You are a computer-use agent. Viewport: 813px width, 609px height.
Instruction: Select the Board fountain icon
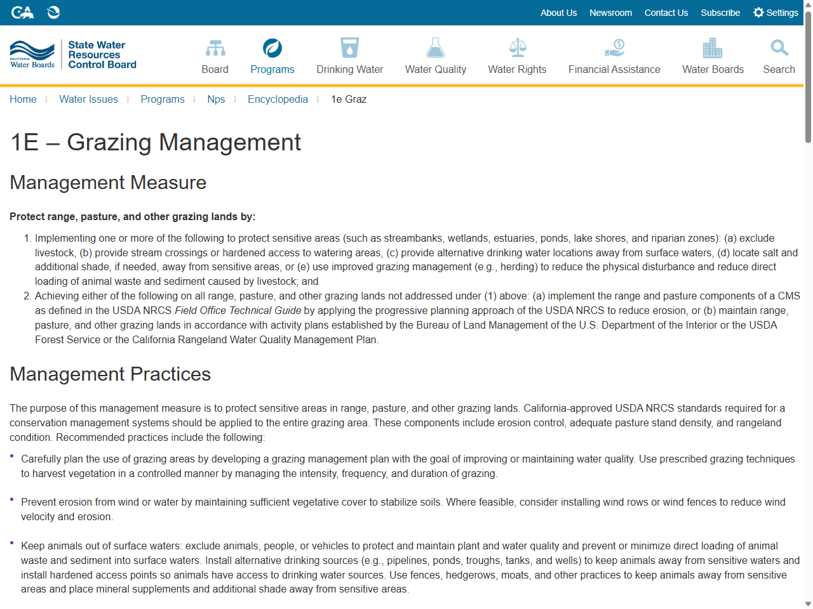click(x=215, y=47)
